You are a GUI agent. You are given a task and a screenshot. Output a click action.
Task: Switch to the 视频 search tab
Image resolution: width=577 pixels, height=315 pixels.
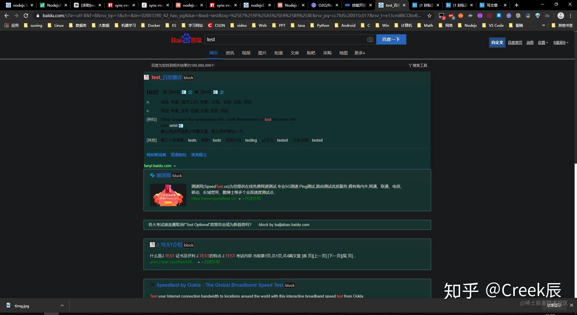click(x=246, y=53)
